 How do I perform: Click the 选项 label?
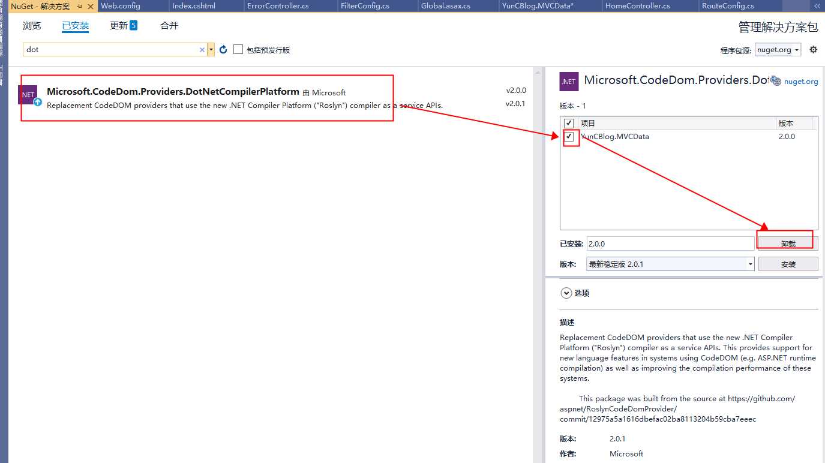(x=582, y=293)
